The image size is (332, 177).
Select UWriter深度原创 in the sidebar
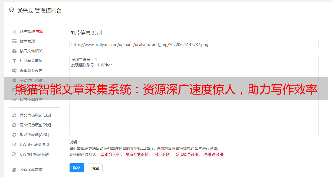34,144
